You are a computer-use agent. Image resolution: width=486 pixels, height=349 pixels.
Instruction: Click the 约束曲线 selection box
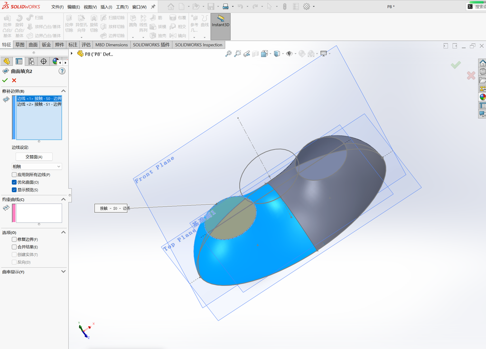[x=39, y=213]
